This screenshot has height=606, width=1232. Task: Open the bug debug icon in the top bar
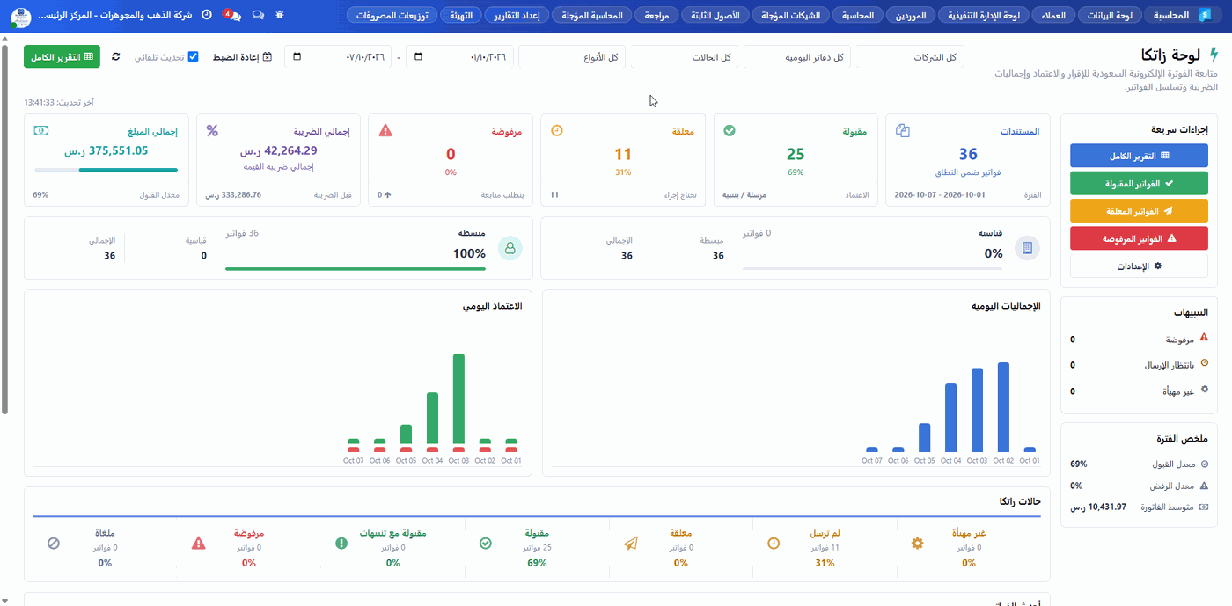coord(280,15)
